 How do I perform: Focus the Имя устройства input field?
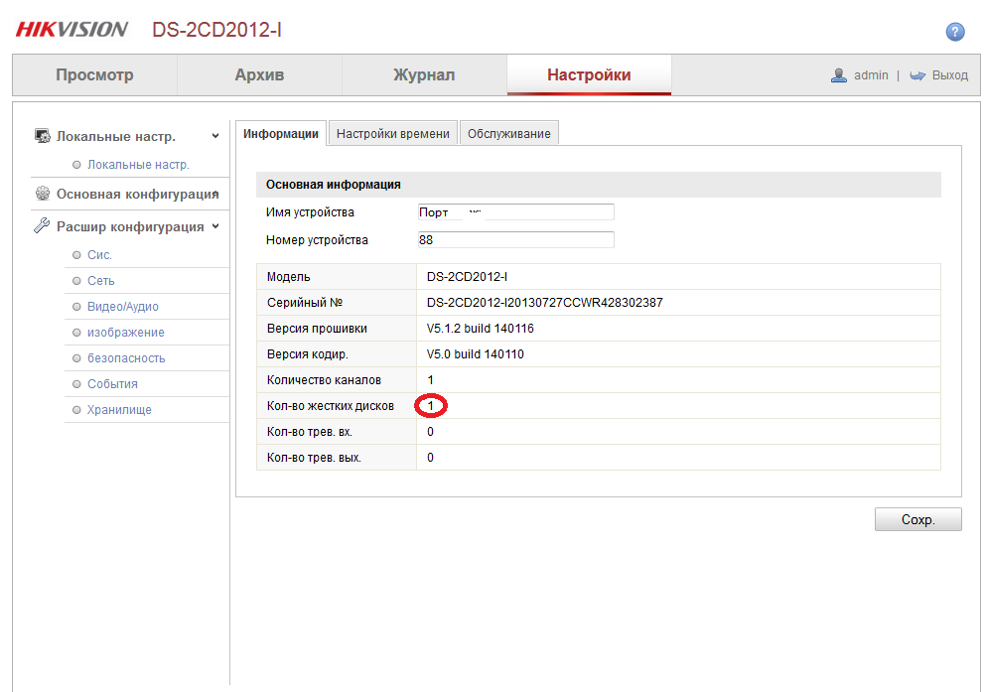coord(515,212)
